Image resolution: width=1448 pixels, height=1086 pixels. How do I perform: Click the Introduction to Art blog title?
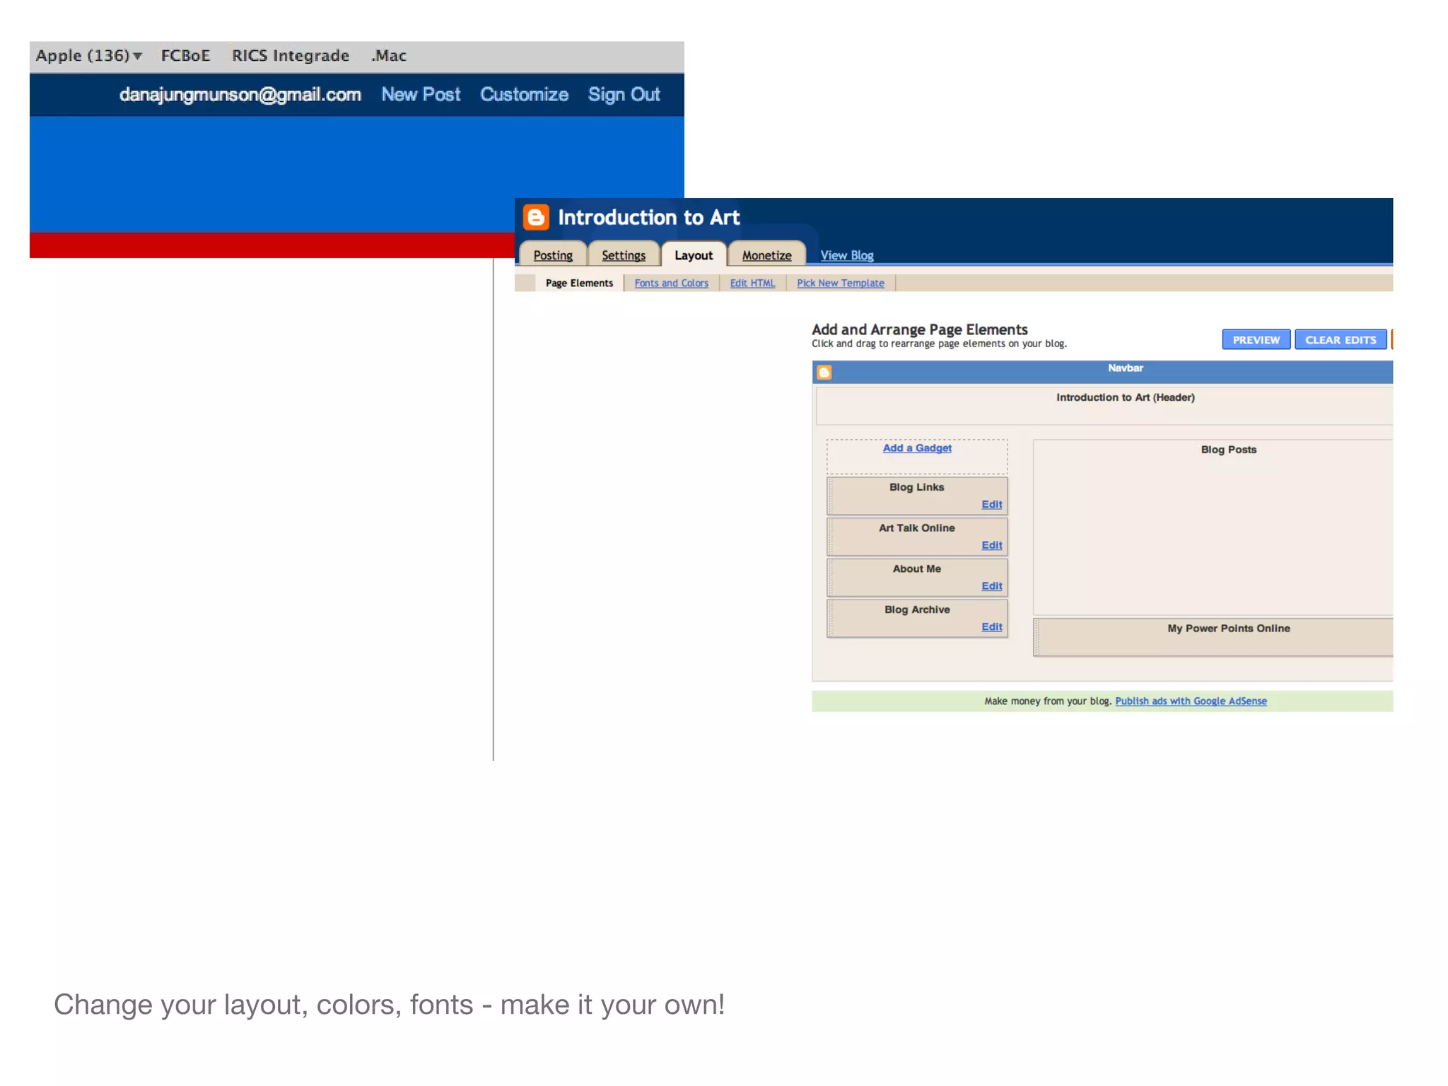(x=648, y=218)
